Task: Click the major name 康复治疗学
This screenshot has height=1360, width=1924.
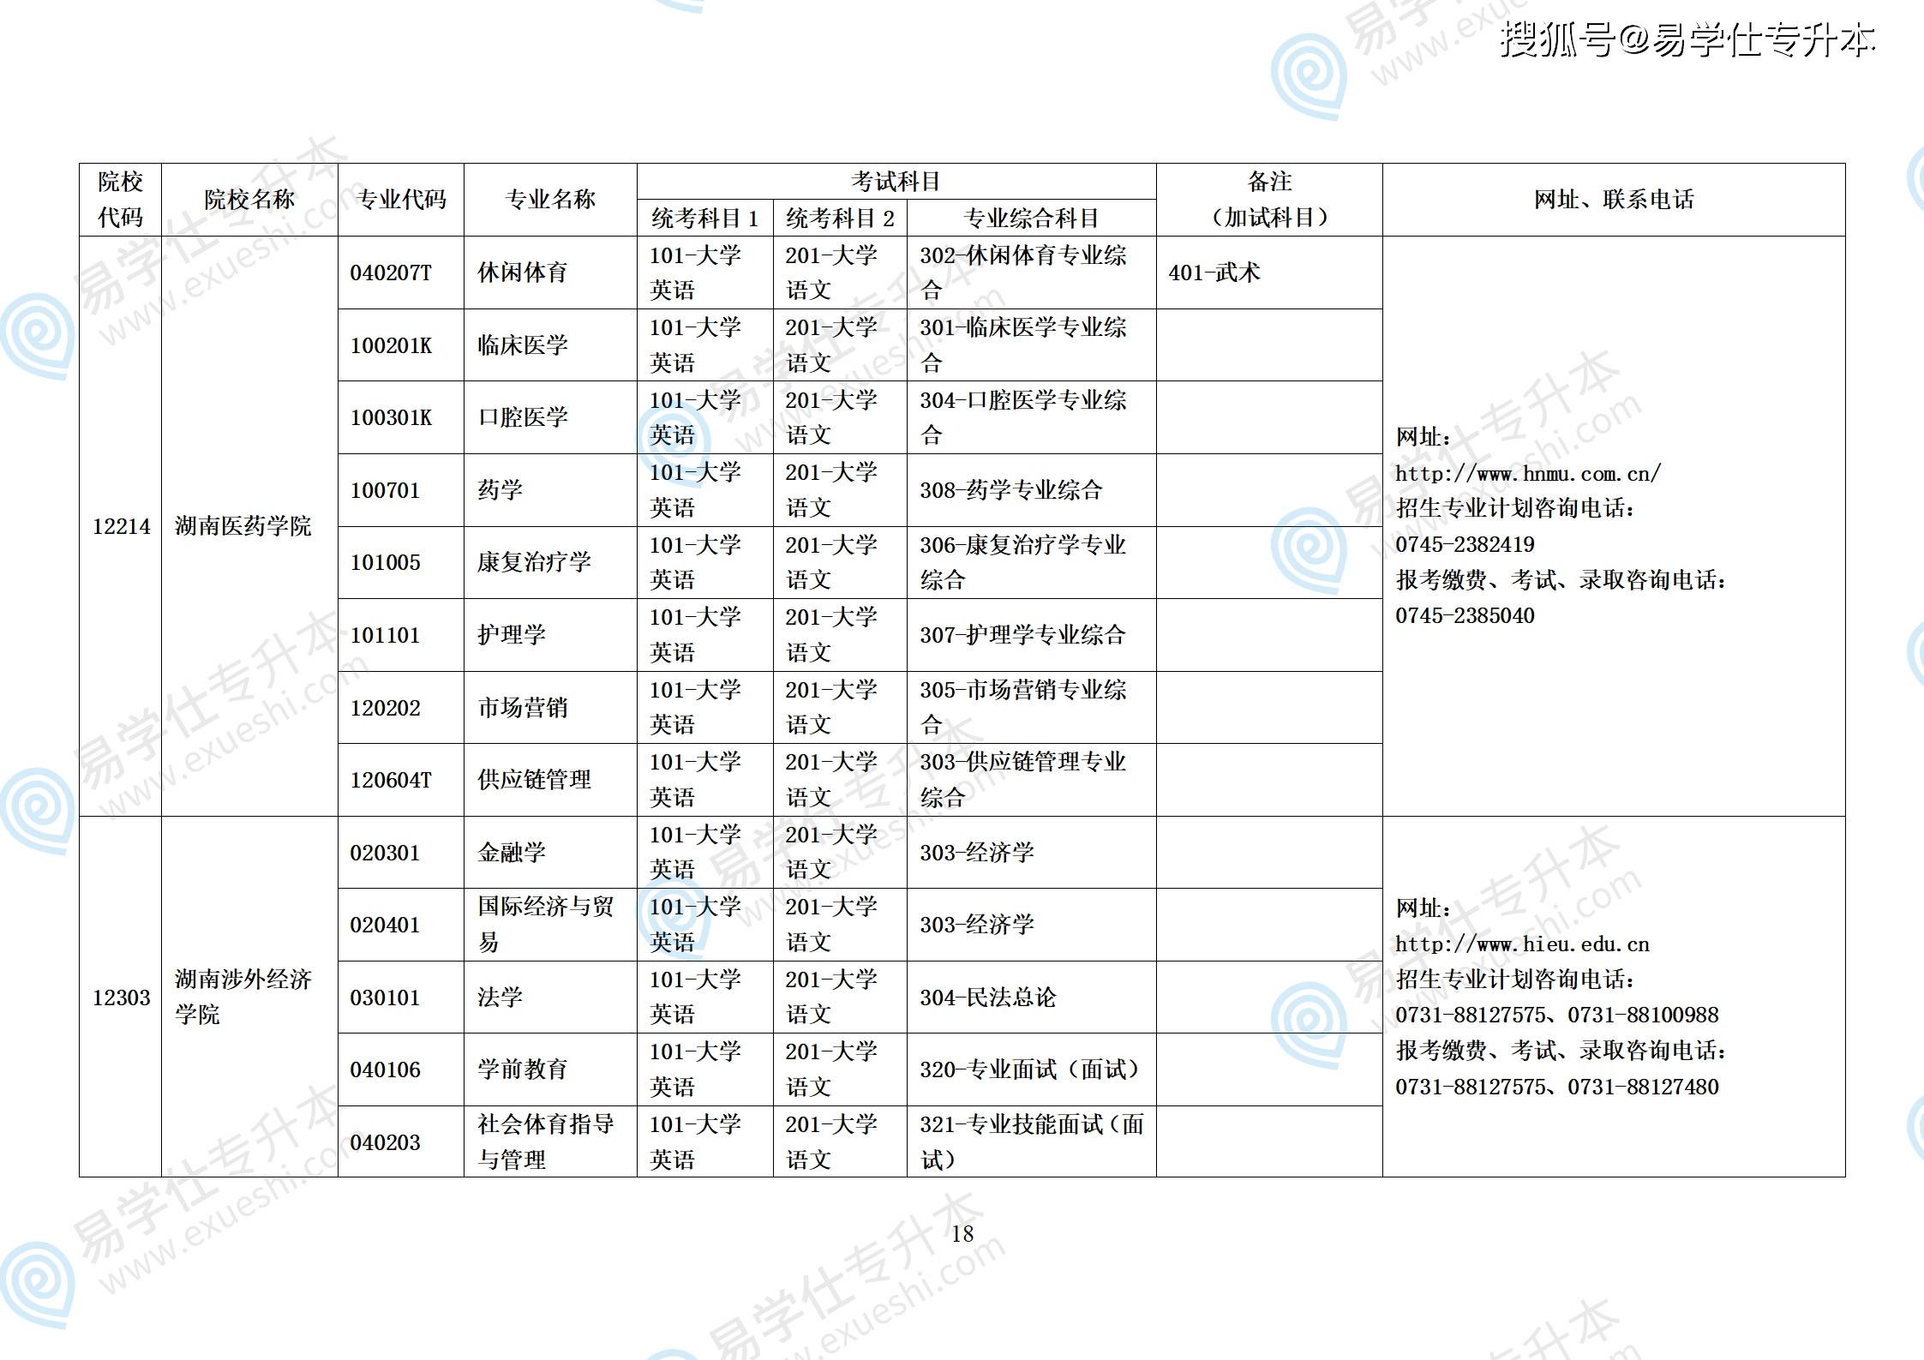Action: pyautogui.click(x=534, y=562)
